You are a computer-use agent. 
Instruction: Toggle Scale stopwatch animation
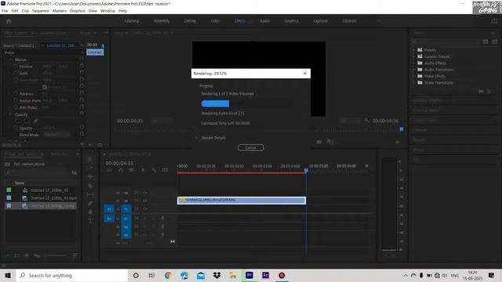click(x=16, y=73)
